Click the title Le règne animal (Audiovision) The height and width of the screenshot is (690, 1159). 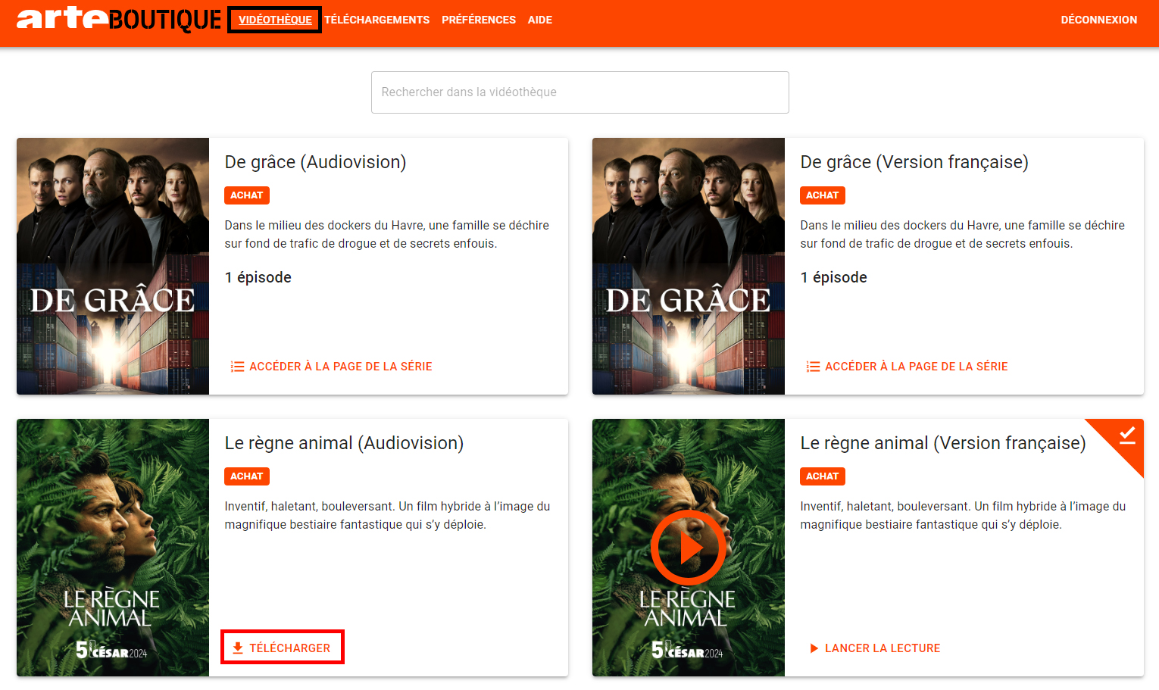coord(344,443)
